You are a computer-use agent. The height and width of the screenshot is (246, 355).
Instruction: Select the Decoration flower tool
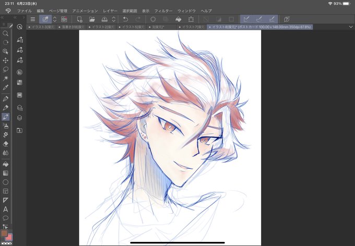pyautogui.click(x=5, y=135)
